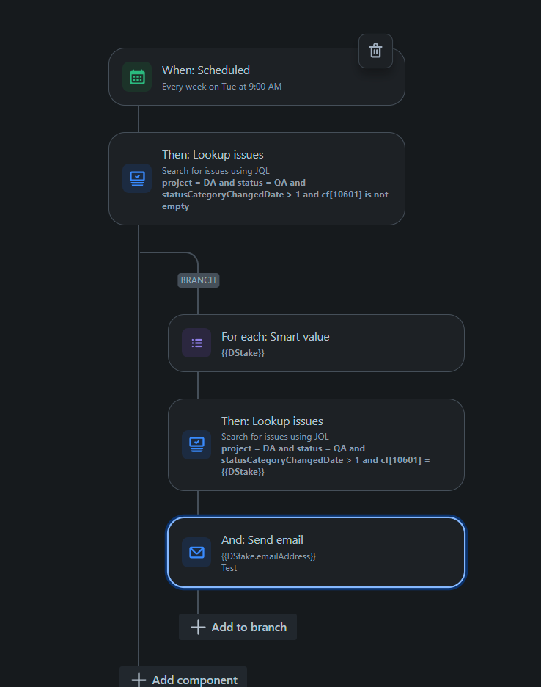
Task: Click the first JQL query ending 'is not empty'
Action: [275, 195]
